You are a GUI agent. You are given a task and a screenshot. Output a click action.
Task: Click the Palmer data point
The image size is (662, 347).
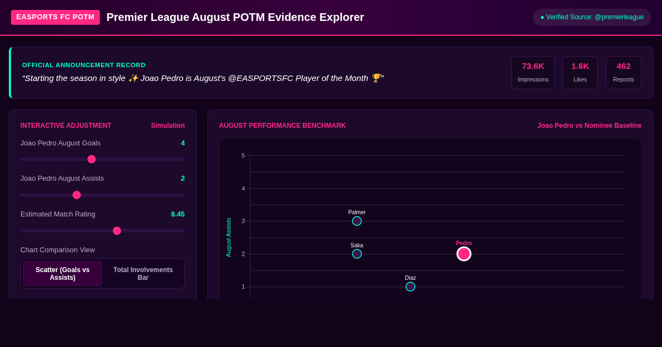[x=357, y=221]
